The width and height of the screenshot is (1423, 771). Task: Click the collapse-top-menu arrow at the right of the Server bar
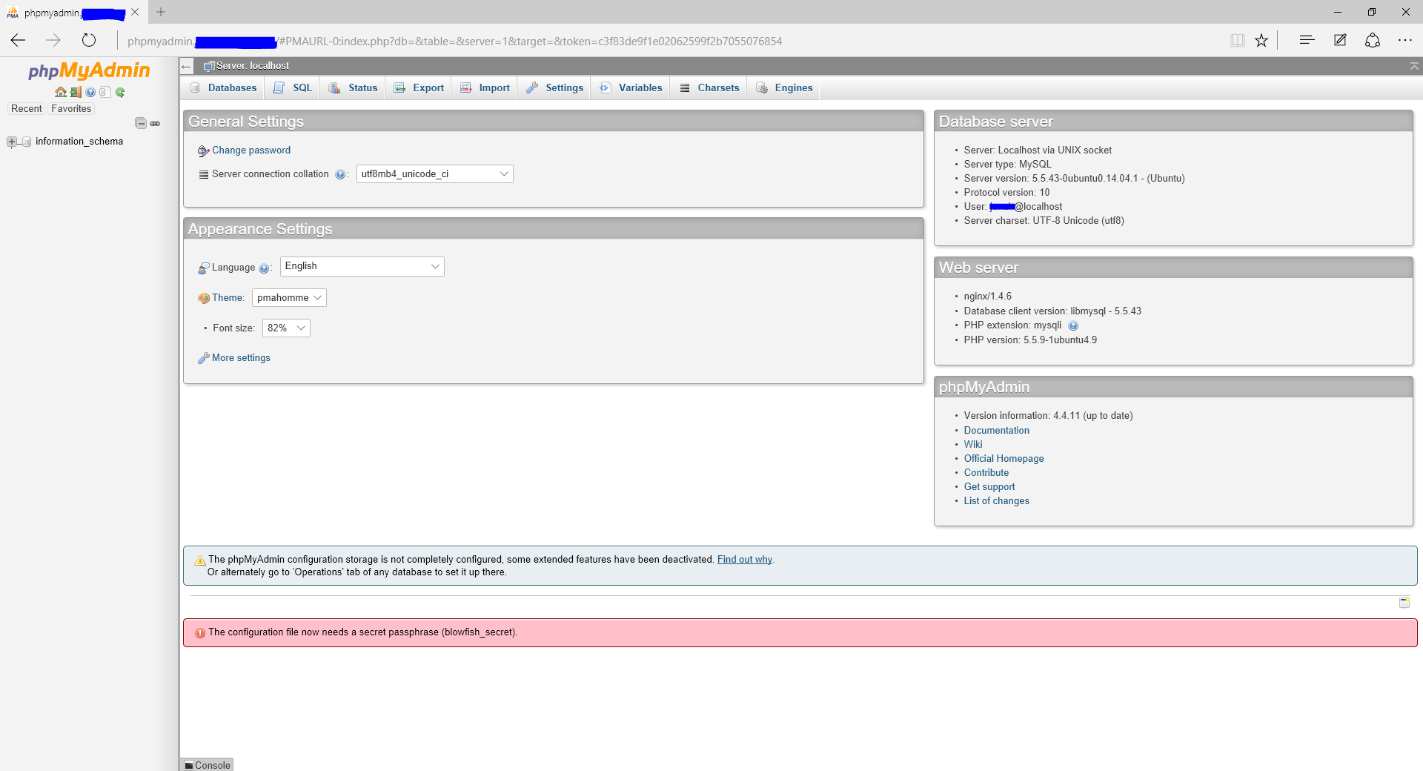click(x=1414, y=66)
